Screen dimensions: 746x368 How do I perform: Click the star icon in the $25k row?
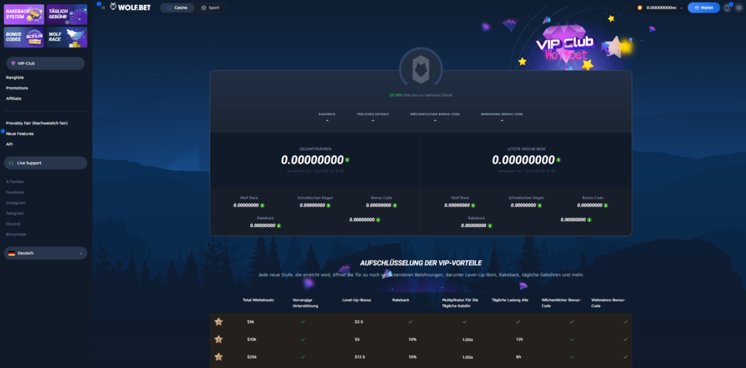click(218, 356)
